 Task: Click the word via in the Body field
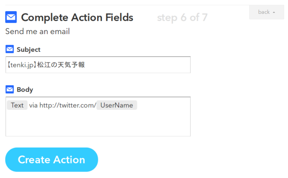(x=33, y=105)
